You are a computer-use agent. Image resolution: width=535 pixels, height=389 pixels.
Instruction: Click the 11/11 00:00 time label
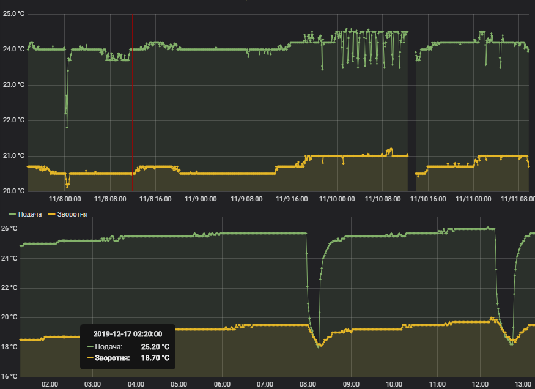pos(474,199)
